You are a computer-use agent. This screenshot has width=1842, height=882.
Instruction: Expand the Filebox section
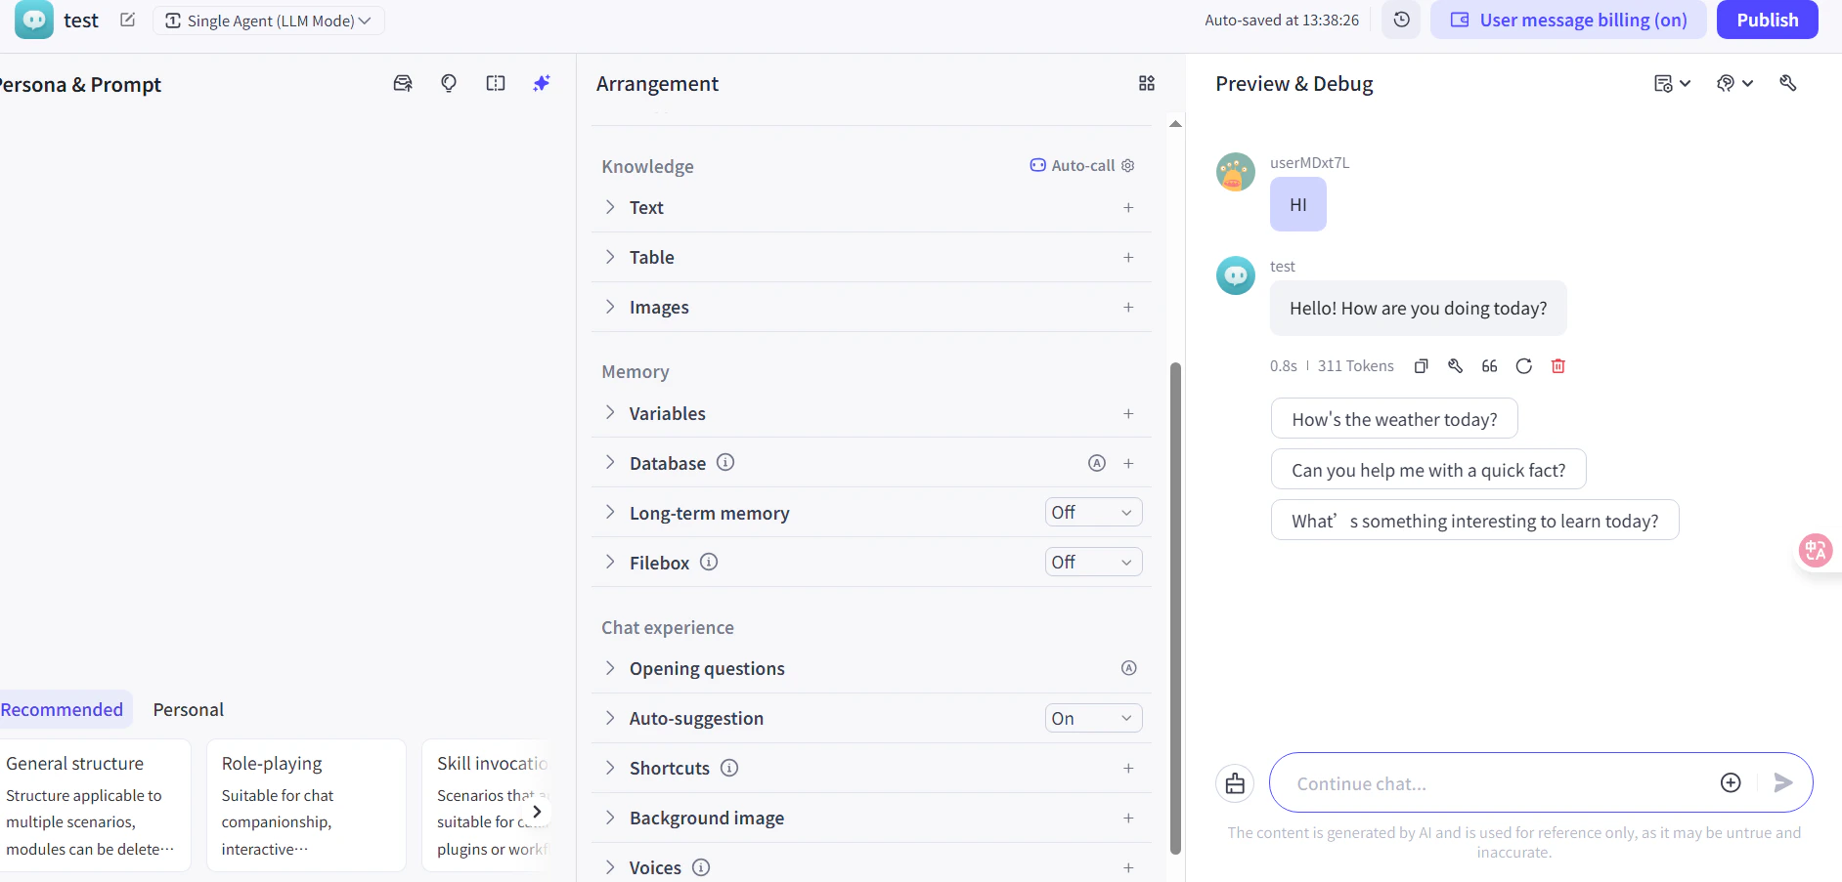click(x=610, y=563)
